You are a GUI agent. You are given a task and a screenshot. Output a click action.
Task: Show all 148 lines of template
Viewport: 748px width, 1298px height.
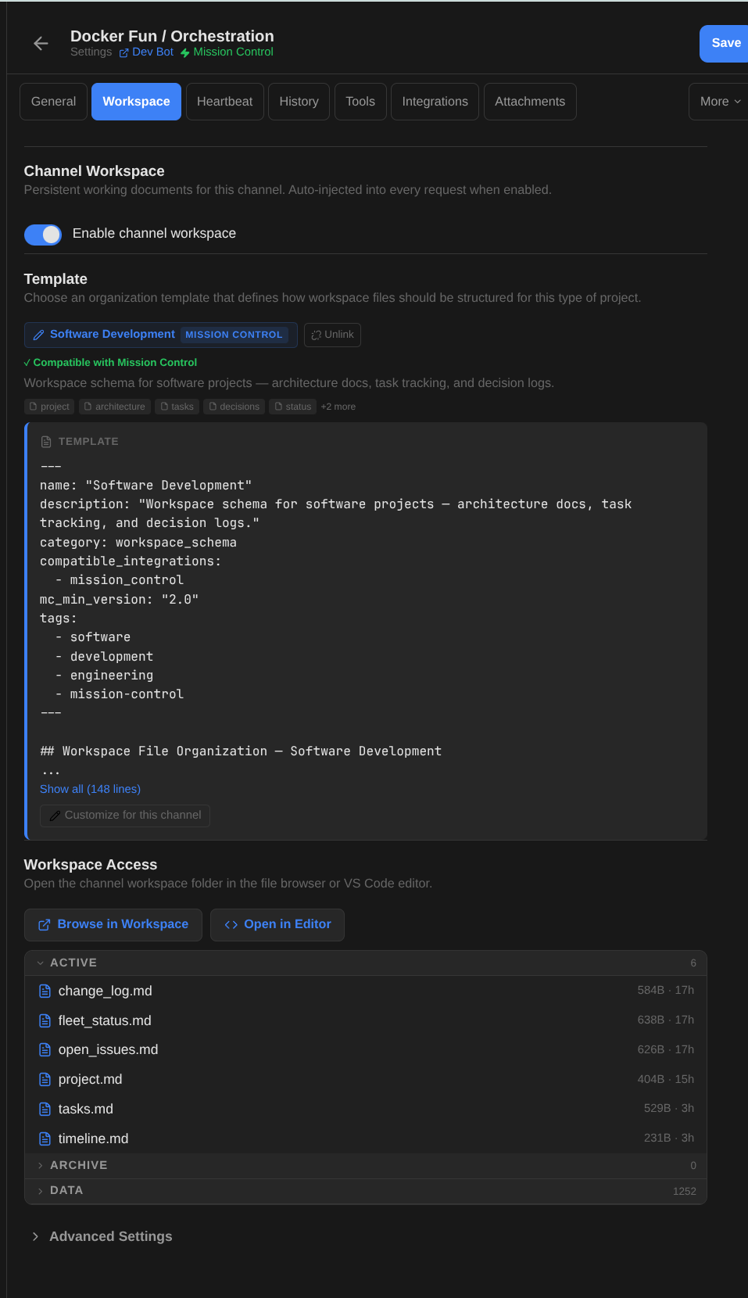coord(90,789)
